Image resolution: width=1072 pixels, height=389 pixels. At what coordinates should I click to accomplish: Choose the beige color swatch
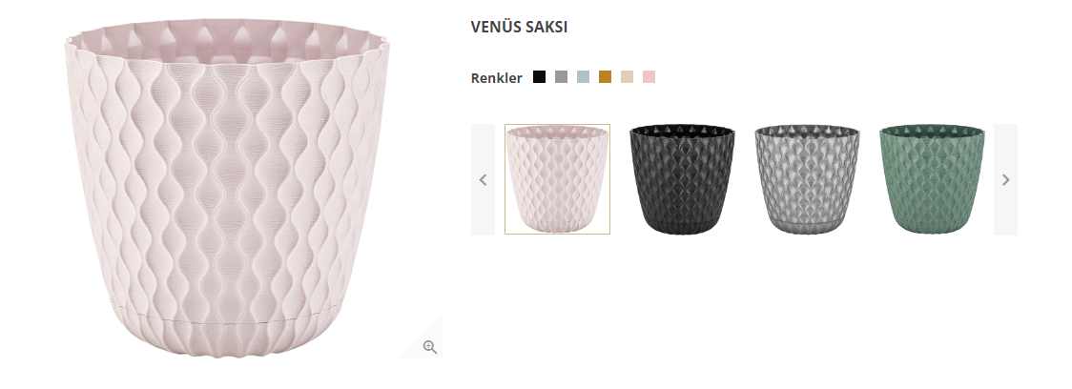[627, 77]
